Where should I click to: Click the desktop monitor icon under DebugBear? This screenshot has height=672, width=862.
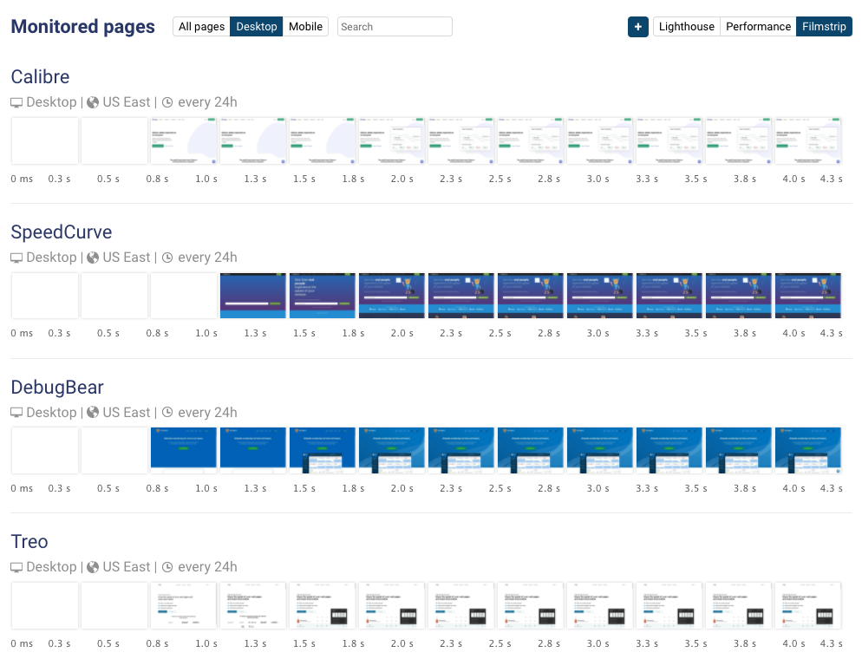pyautogui.click(x=16, y=413)
